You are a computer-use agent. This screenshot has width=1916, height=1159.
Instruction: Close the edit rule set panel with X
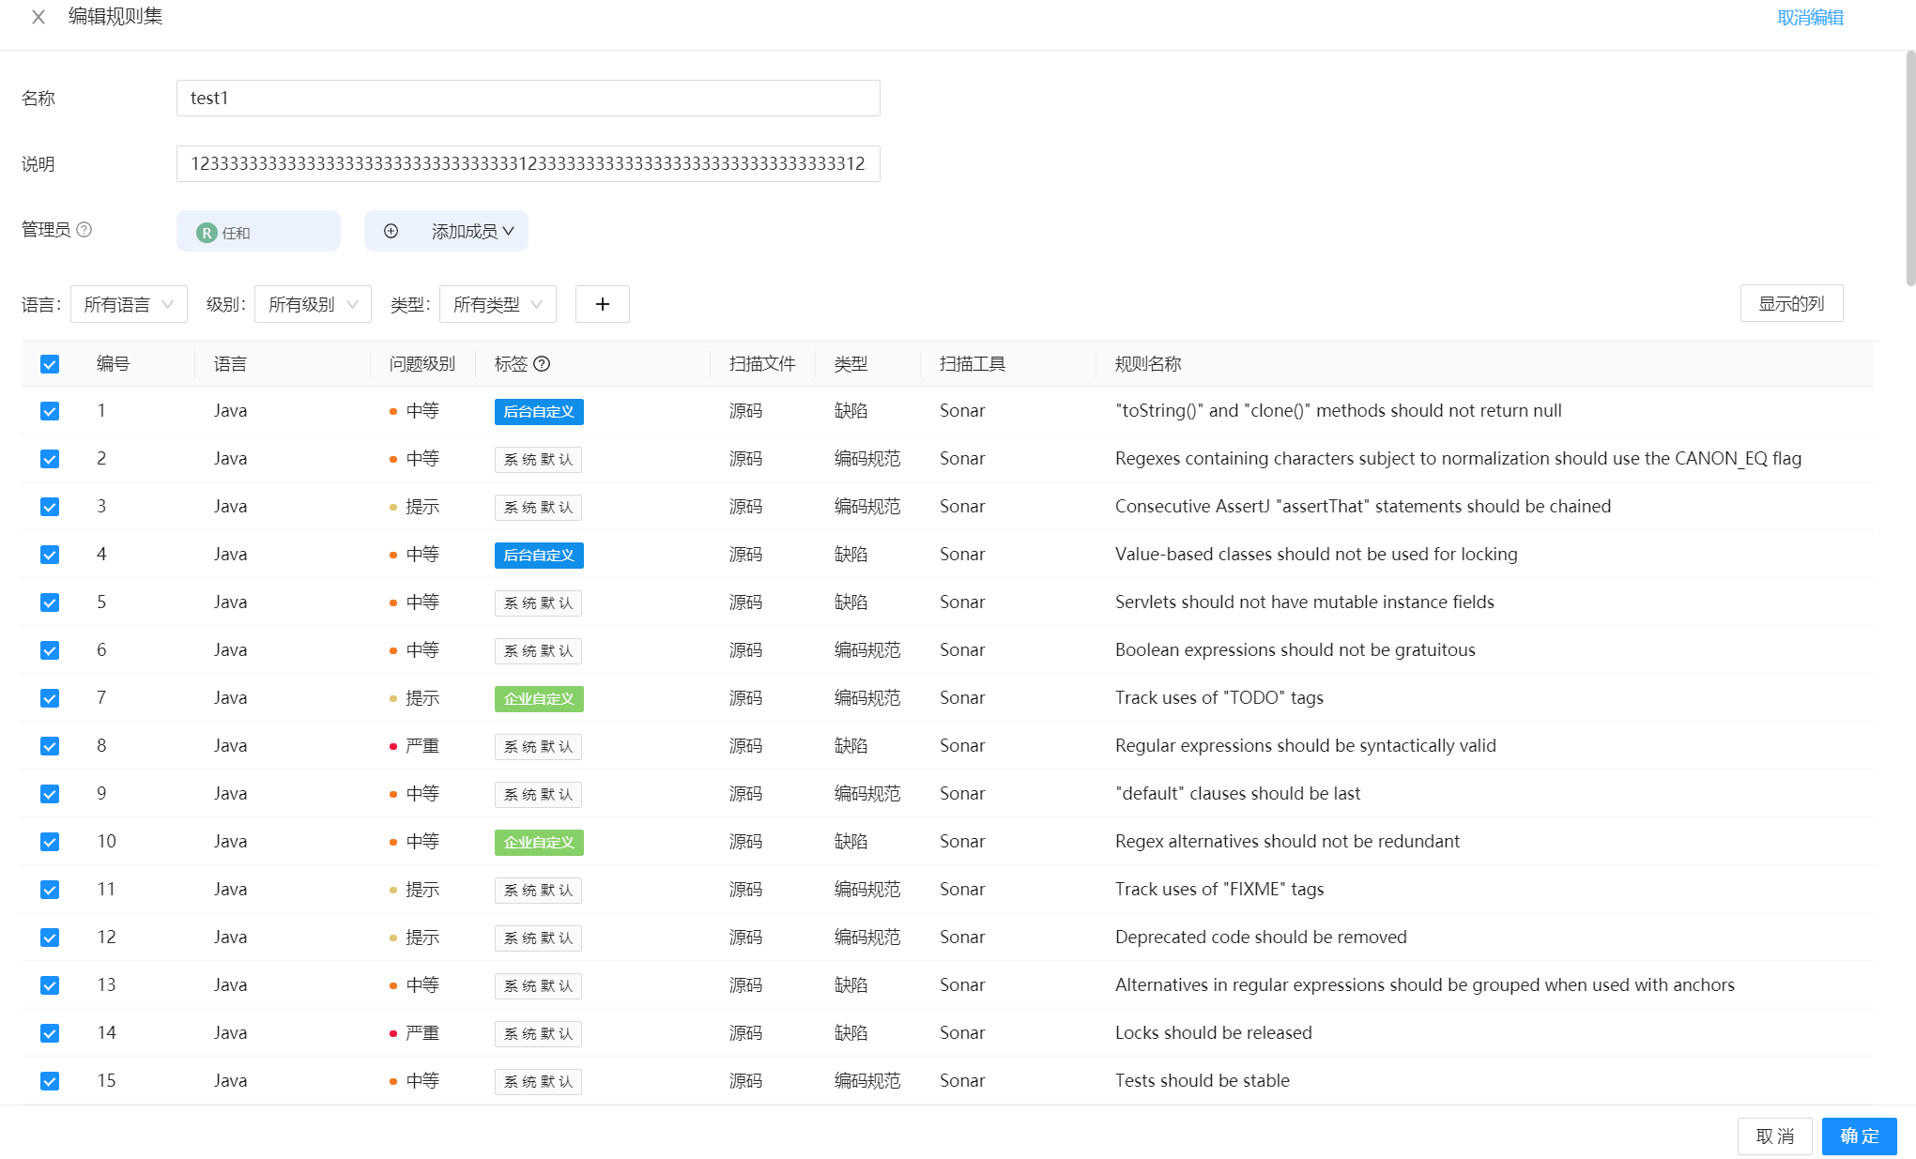coord(38,17)
